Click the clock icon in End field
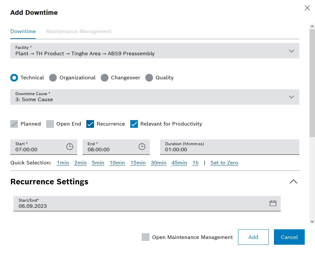The image size is (315, 255). pyautogui.click(x=142, y=147)
